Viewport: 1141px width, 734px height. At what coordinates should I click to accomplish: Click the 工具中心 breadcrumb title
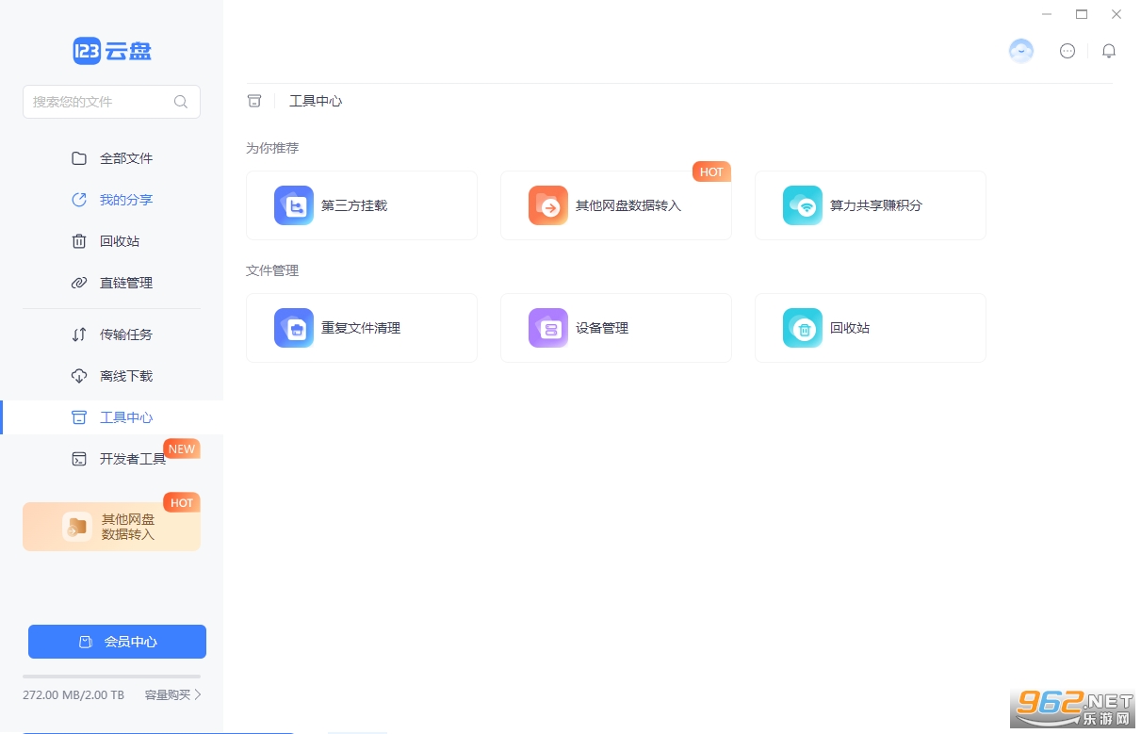click(x=316, y=101)
